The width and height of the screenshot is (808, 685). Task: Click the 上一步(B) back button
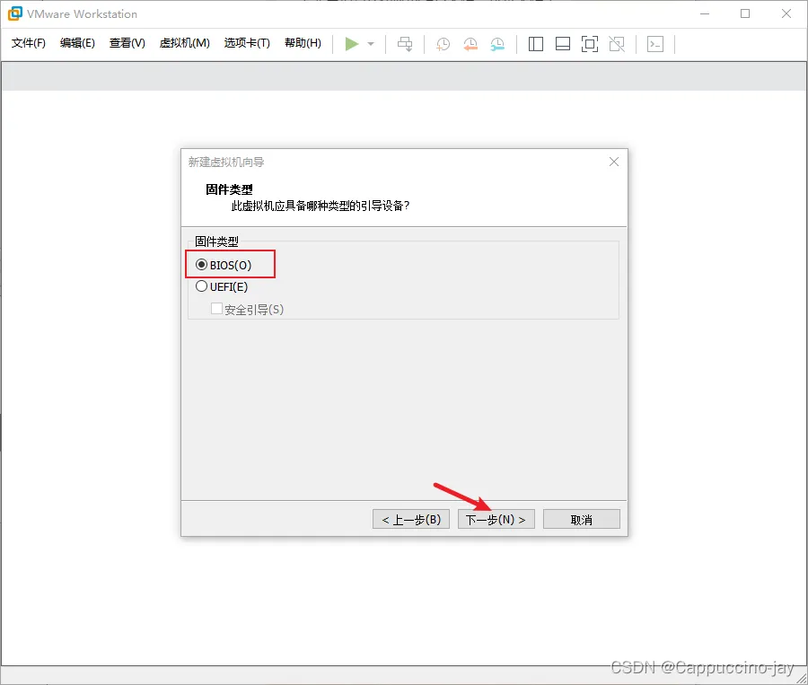pos(411,519)
